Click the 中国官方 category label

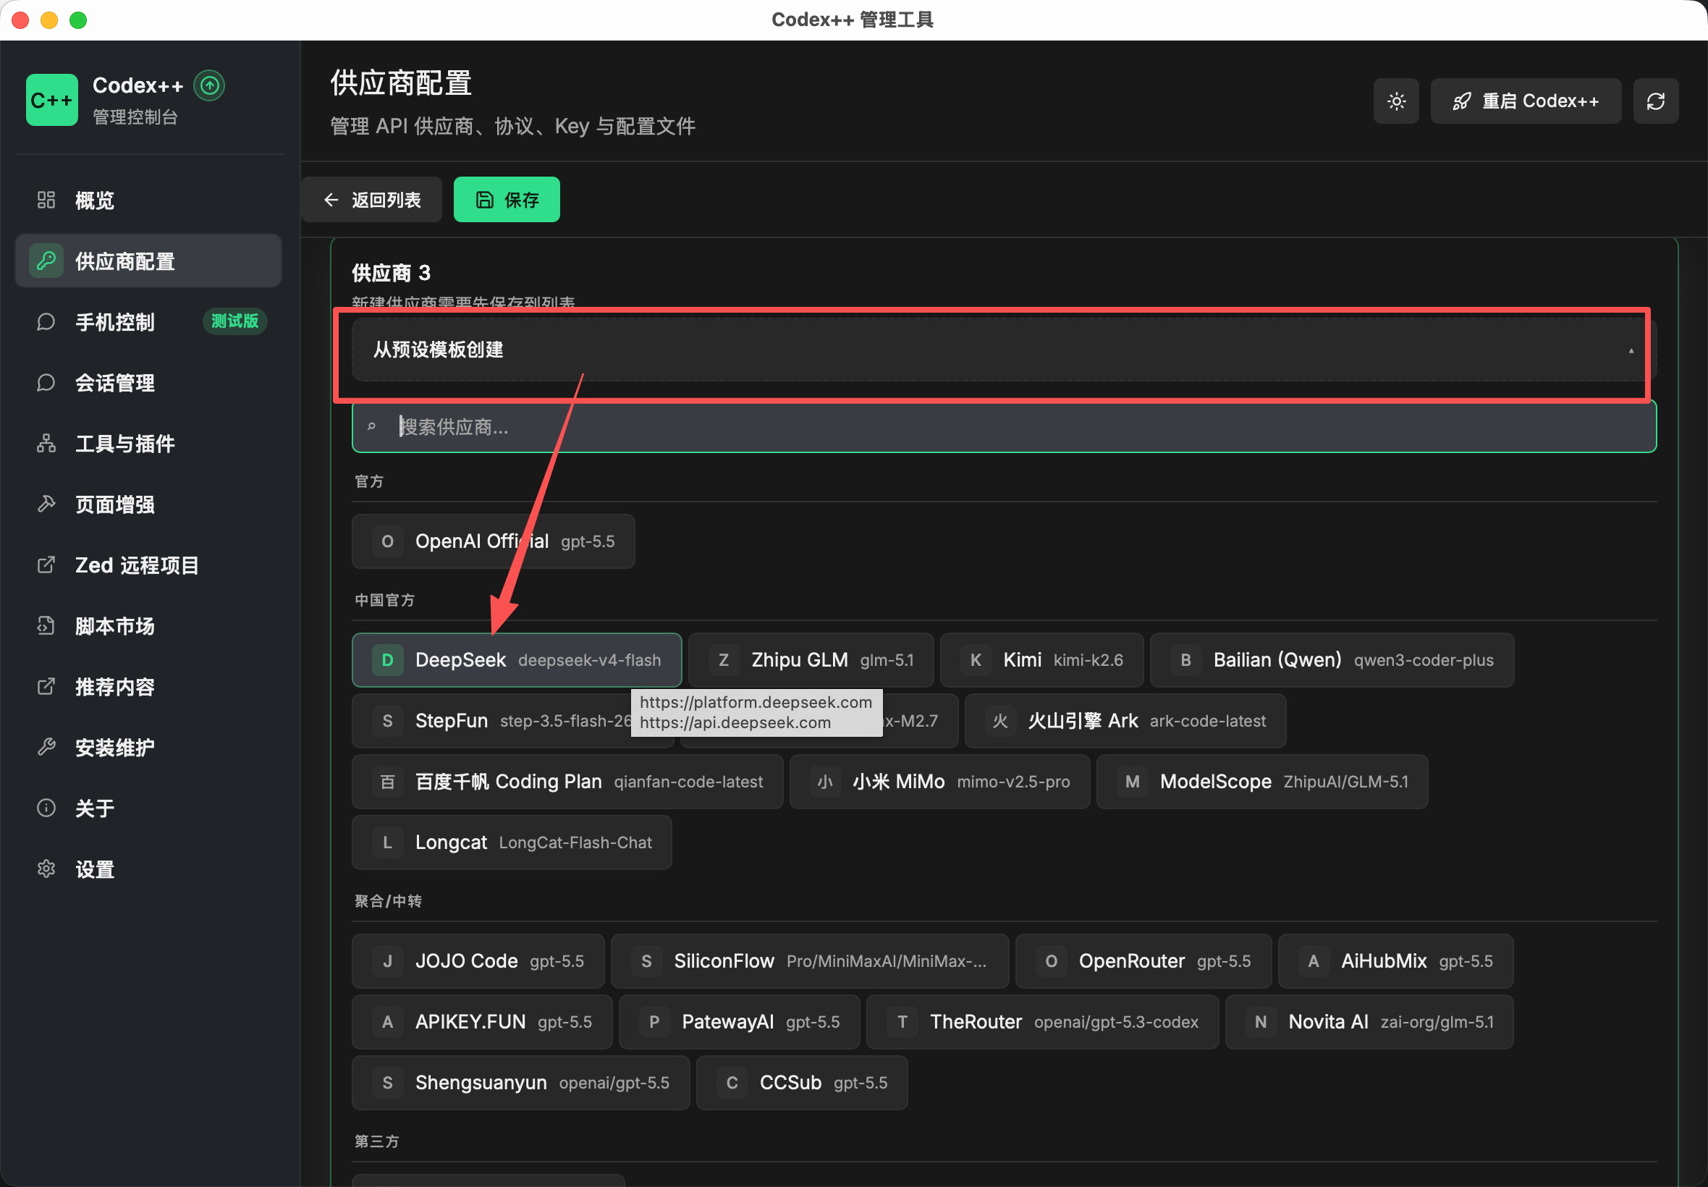click(x=384, y=600)
